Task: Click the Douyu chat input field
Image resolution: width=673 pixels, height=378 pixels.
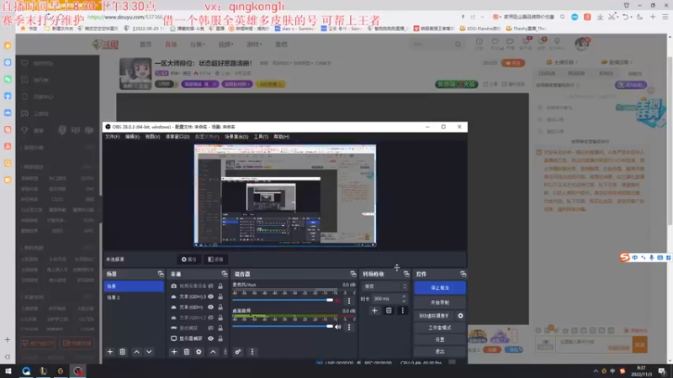Action: coord(594,344)
